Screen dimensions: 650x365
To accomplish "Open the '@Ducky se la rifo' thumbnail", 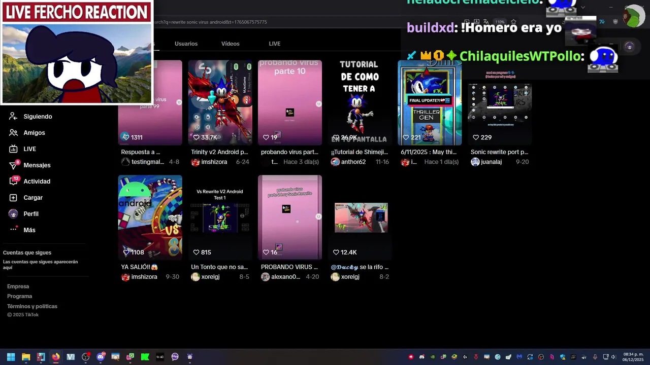I will point(360,217).
